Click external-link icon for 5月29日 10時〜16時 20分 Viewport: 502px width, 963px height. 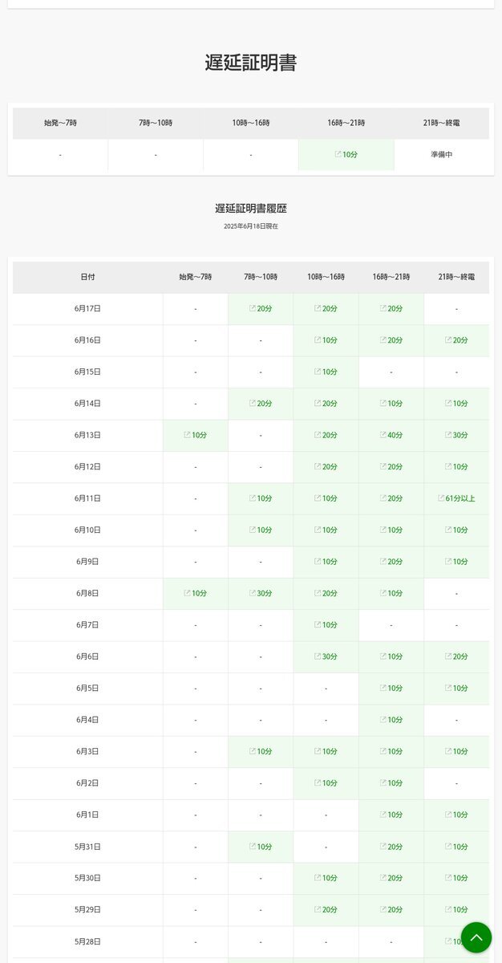(318, 910)
